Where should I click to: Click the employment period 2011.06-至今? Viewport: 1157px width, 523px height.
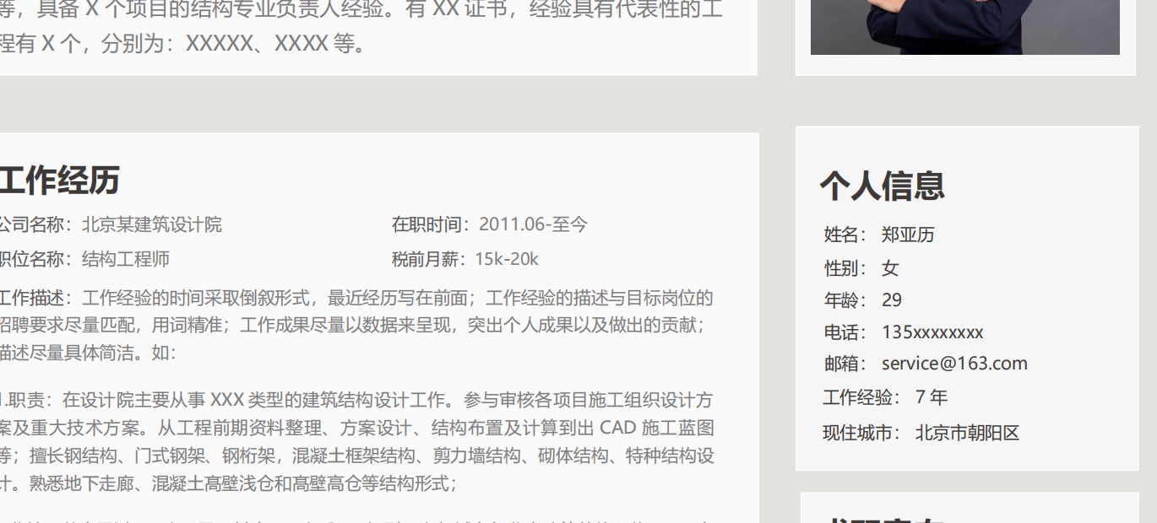(533, 224)
